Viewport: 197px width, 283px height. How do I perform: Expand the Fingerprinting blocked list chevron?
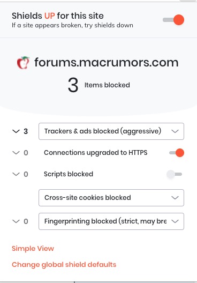pyautogui.click(x=16, y=221)
